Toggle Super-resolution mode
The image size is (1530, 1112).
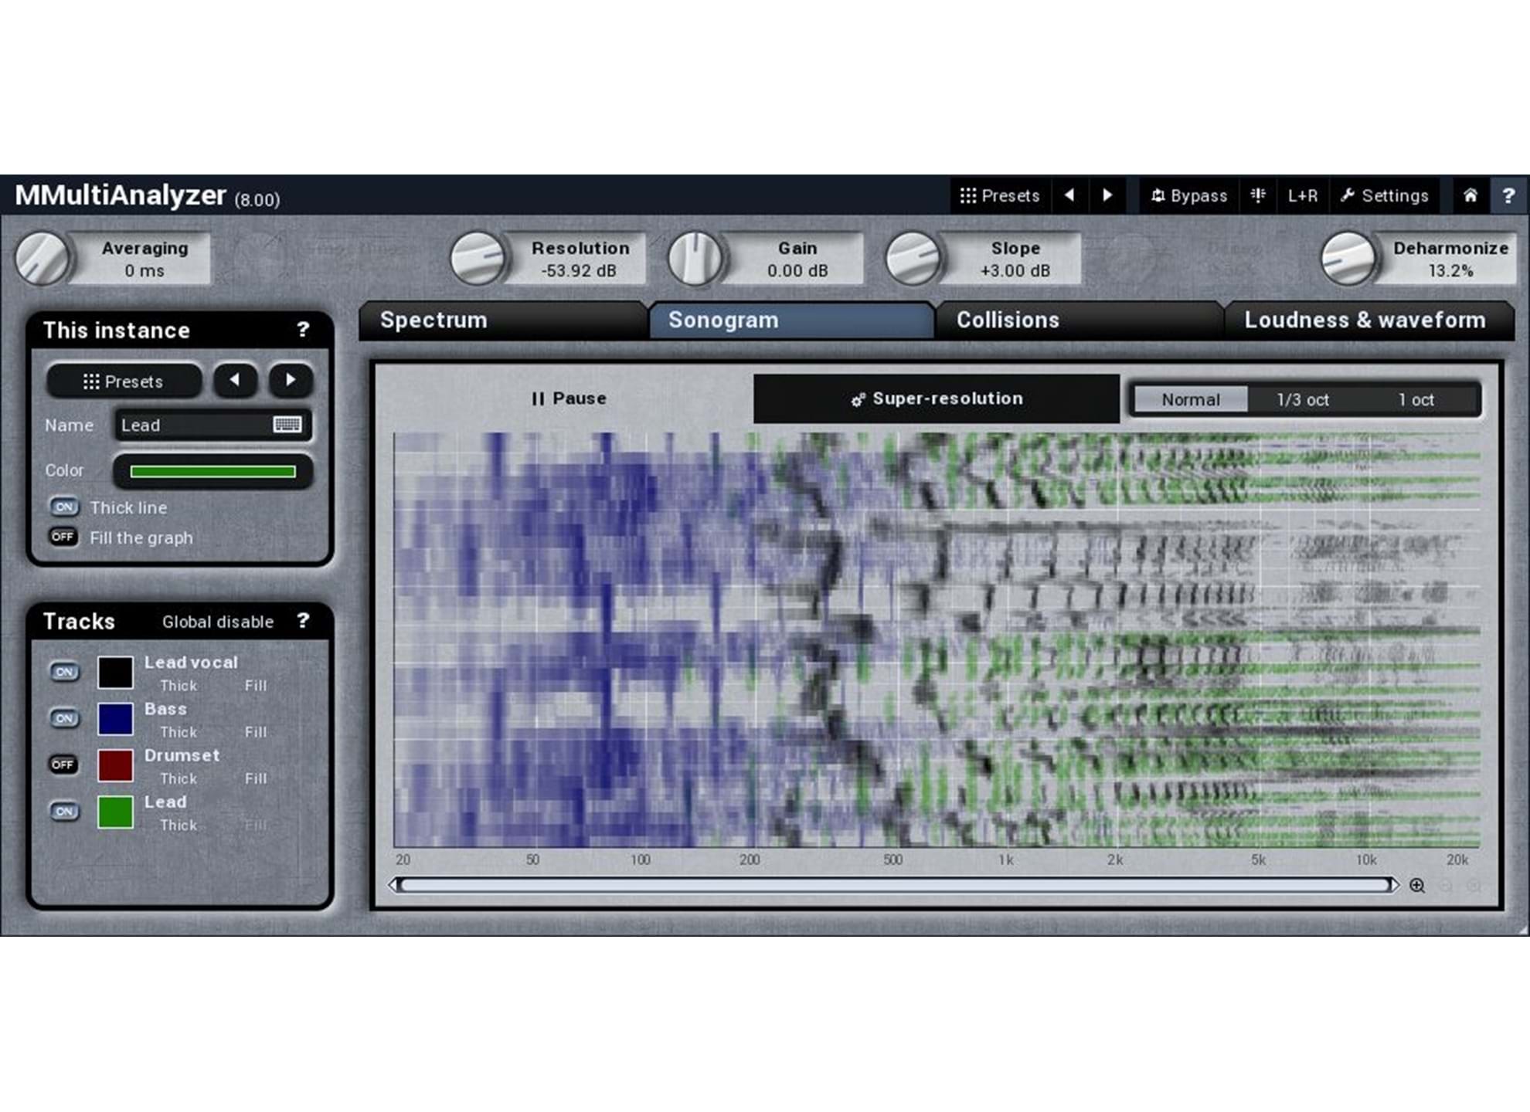[937, 398]
